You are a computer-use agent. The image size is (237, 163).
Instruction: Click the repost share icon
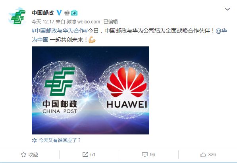click(x=85, y=154)
